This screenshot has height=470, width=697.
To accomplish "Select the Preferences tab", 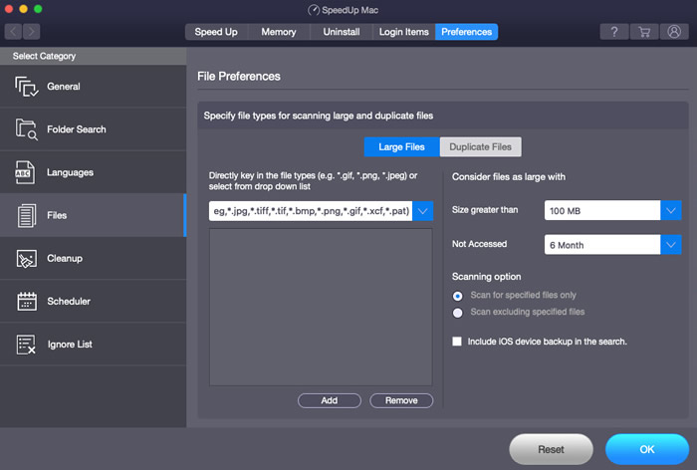I will point(466,32).
